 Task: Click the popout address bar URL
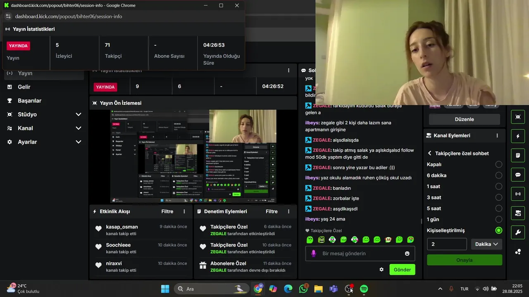click(x=69, y=16)
